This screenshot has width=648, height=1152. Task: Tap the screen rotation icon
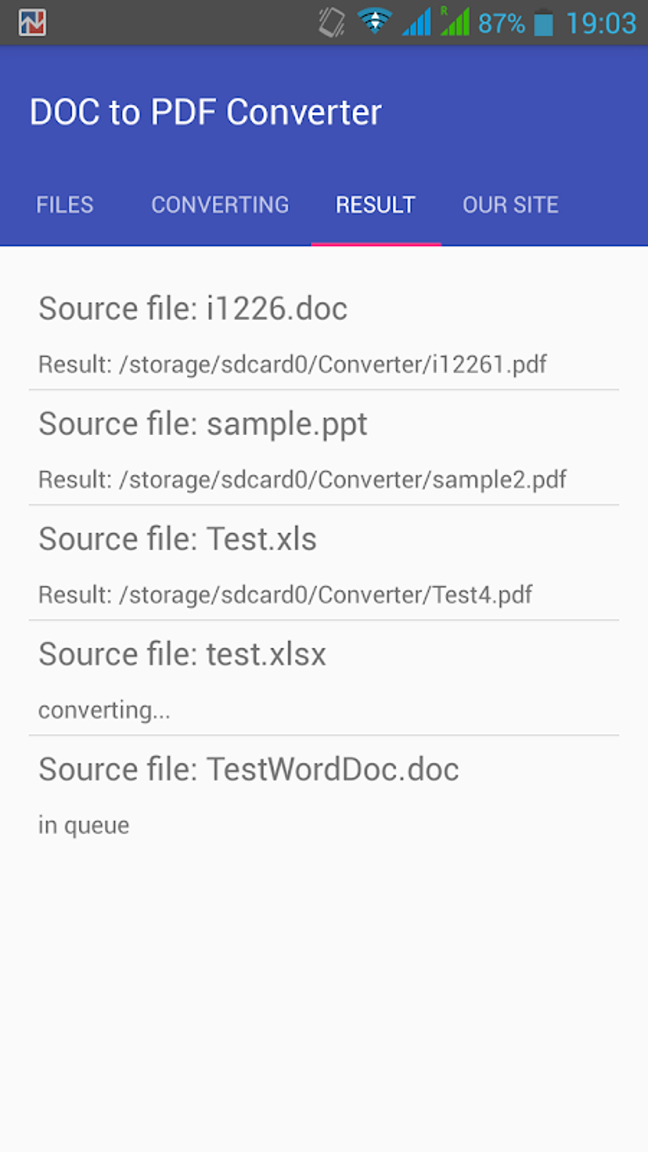click(331, 23)
